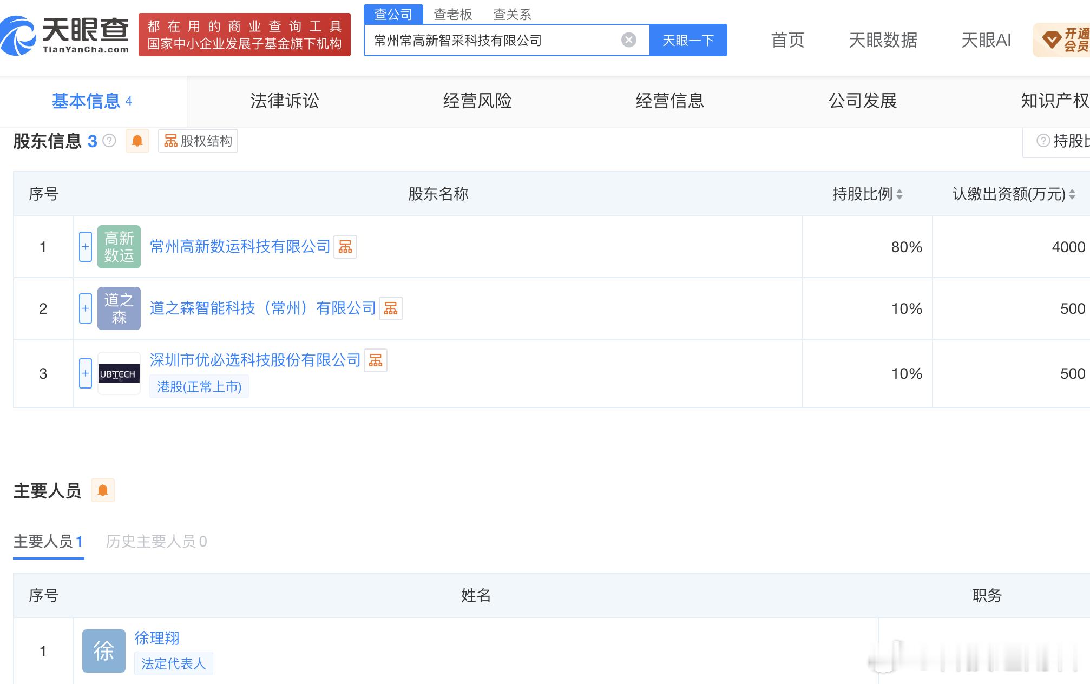Click the 80% shareholding cell

[868, 247]
